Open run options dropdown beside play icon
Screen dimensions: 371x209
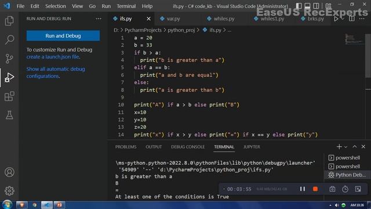click(x=343, y=19)
